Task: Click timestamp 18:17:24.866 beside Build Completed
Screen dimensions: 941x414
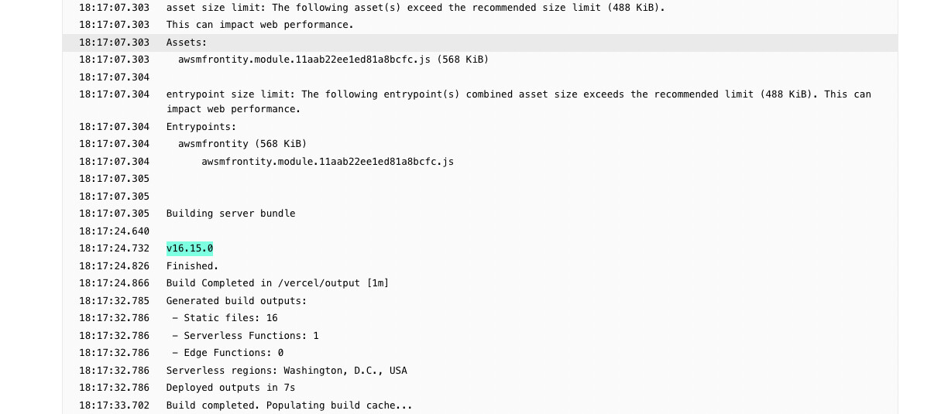Action: coord(114,283)
